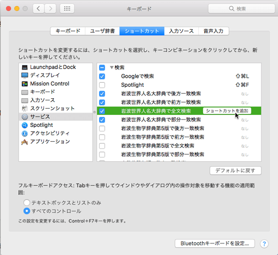
Task: Check 岩波生物学辞典第5版で全文検索 checkbox
Action: (x=102, y=146)
